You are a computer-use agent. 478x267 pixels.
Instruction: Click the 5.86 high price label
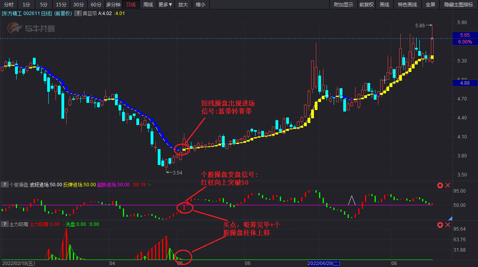[420, 25]
